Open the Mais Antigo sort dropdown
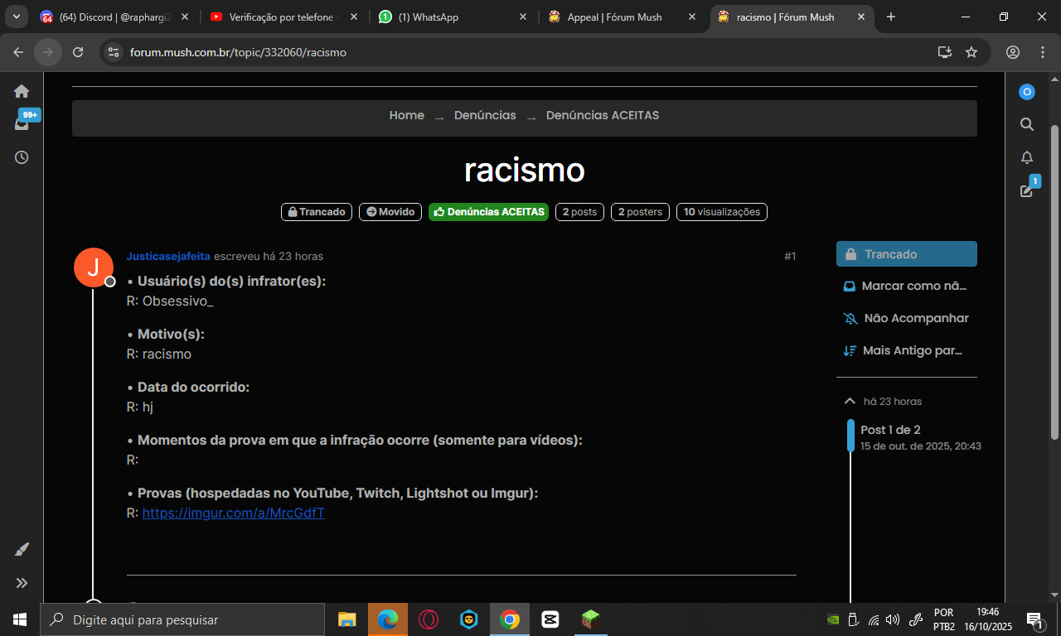 [907, 351]
